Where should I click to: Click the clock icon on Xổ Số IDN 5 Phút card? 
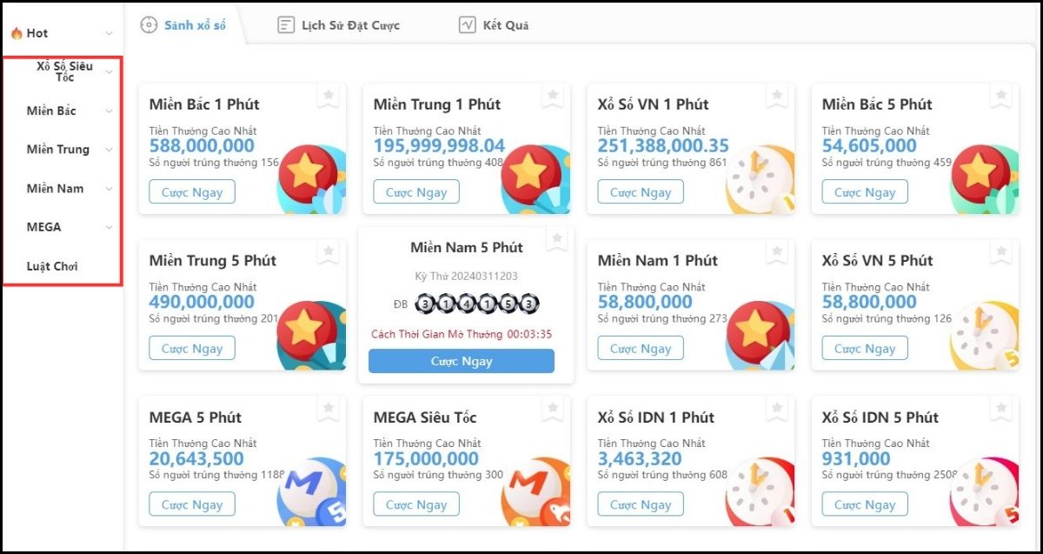985,491
